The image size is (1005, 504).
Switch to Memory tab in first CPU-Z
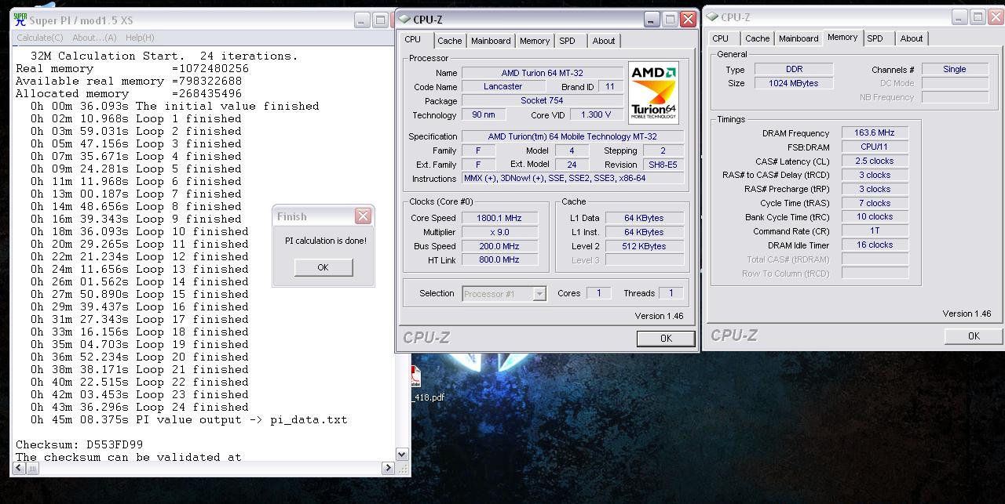click(x=535, y=41)
